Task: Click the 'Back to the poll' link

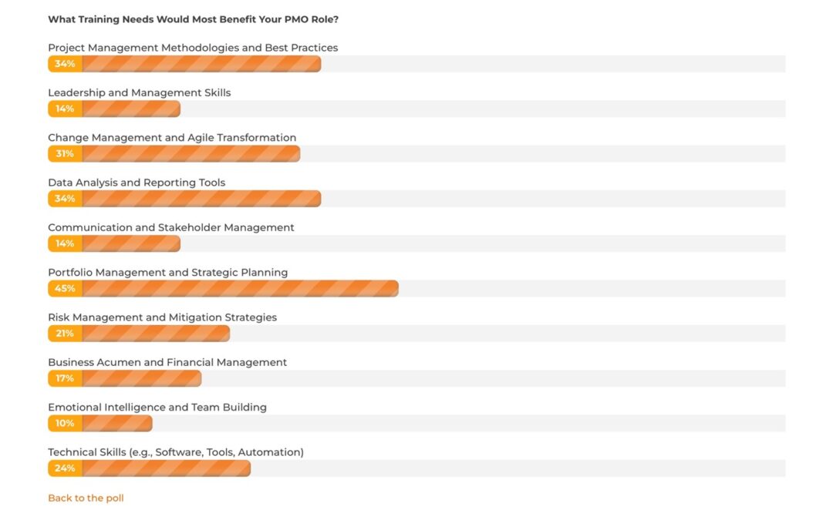Action: [x=86, y=498]
